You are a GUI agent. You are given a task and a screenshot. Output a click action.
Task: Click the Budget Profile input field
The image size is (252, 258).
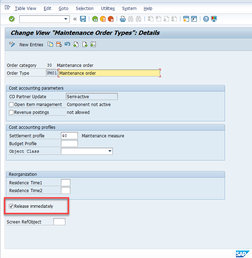pyautogui.click(x=69, y=143)
